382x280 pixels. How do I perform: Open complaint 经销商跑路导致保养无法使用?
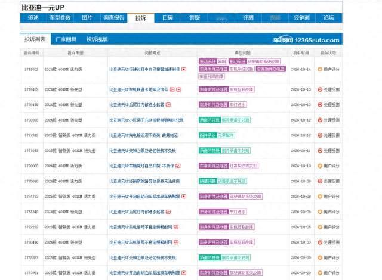click(x=144, y=181)
